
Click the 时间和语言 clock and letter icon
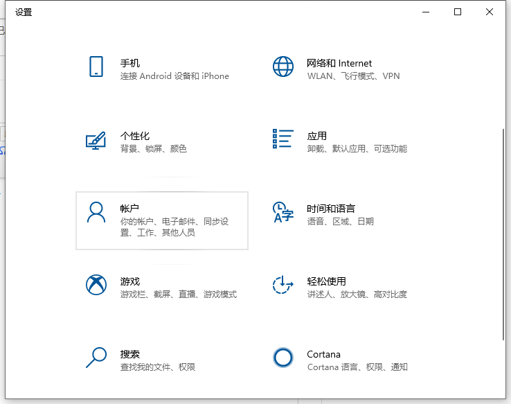coord(283,212)
